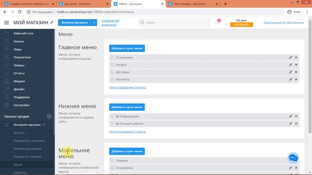Delete the 'Доставка' menu item
312x175 pixels.
pos(296,72)
